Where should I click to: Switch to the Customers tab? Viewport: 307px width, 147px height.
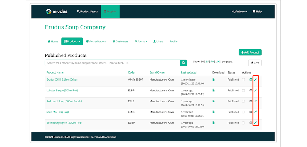(121, 42)
